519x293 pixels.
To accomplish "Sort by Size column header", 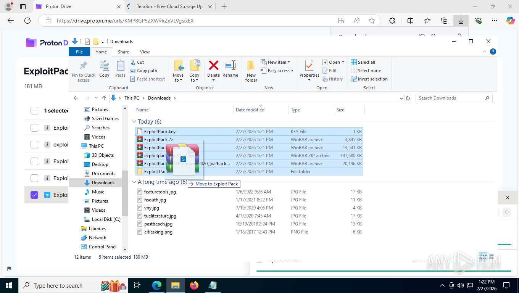I will point(349,110).
